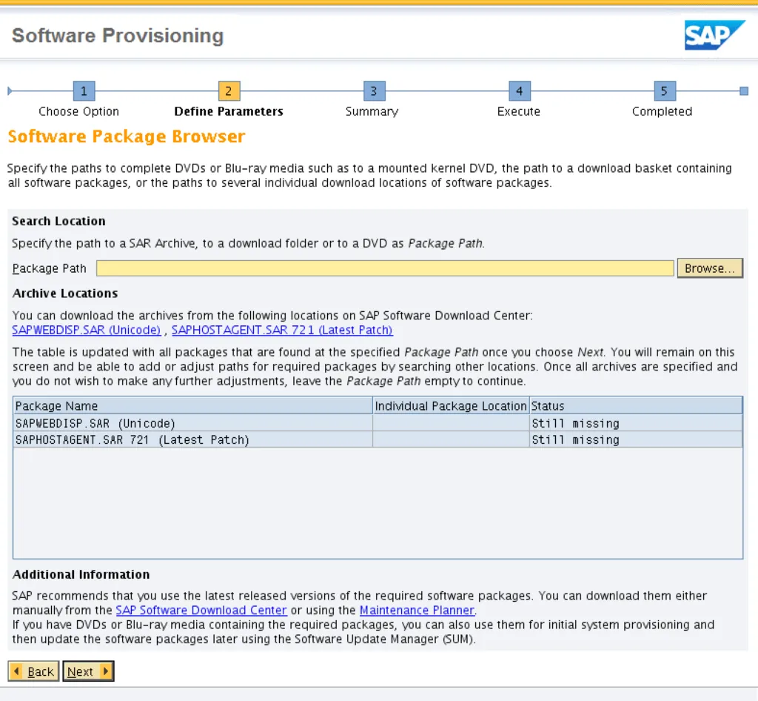
Task: Click the roadmap end square marker
Action: (743, 91)
